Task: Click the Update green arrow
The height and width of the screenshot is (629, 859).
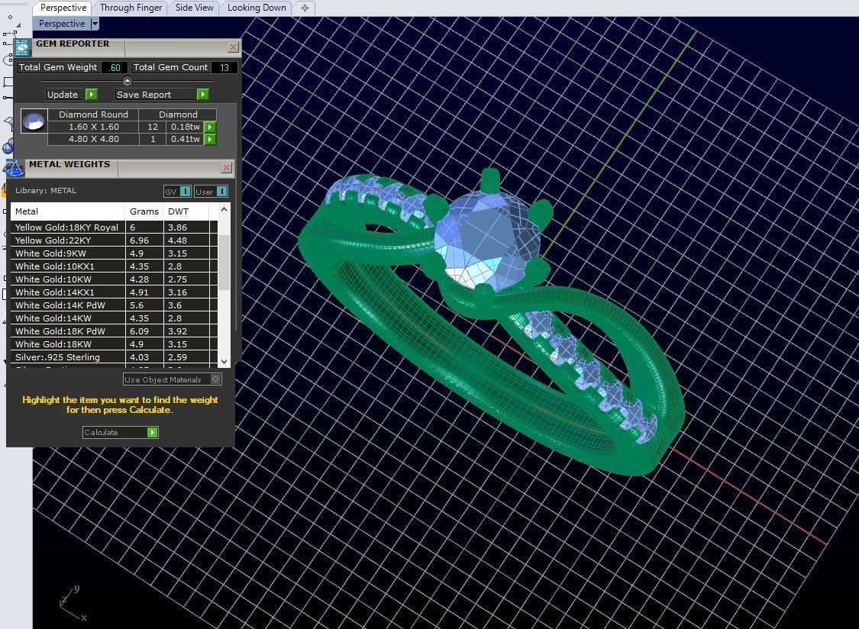Action: pyautogui.click(x=92, y=94)
